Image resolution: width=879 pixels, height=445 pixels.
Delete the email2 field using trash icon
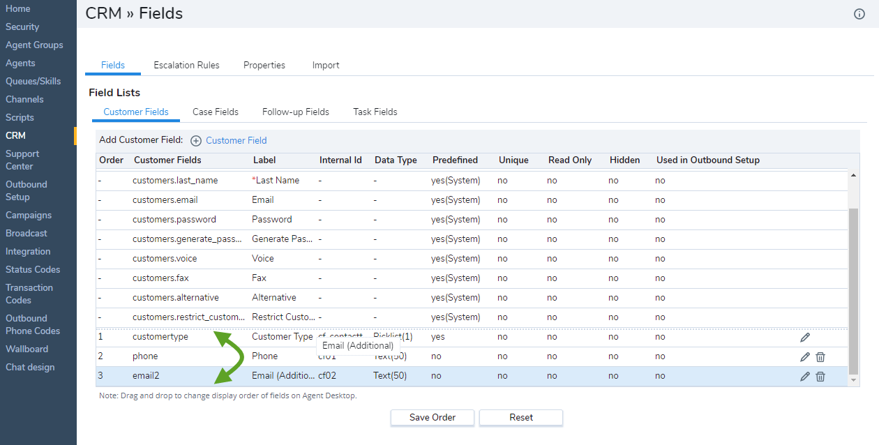820,376
